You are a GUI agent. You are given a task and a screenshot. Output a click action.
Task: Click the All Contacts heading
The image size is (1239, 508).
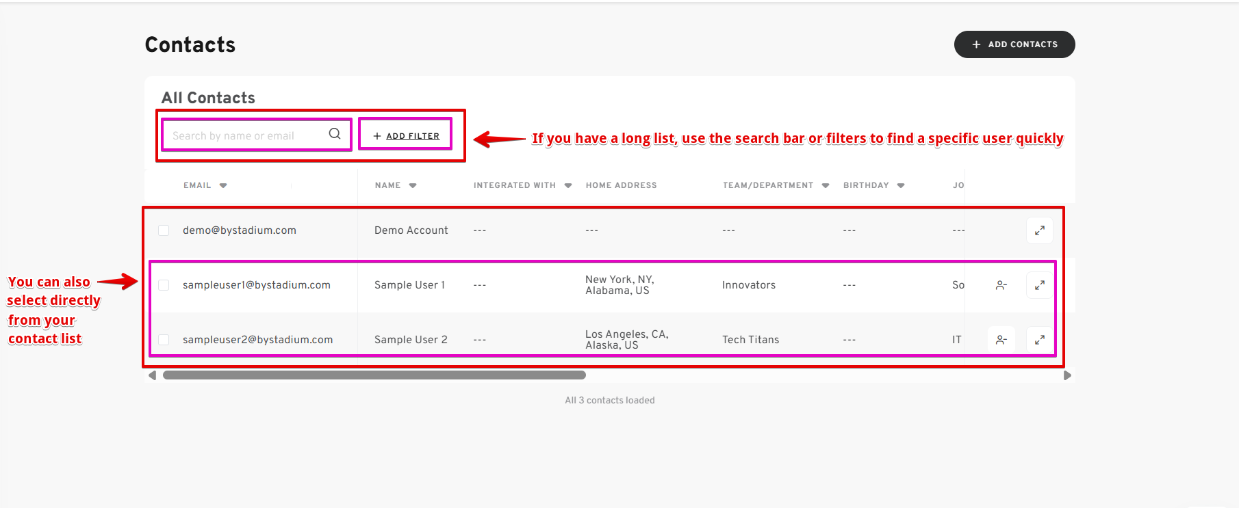(x=208, y=98)
